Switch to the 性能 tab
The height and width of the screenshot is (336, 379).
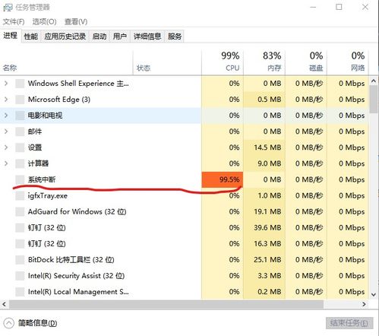pos(31,36)
